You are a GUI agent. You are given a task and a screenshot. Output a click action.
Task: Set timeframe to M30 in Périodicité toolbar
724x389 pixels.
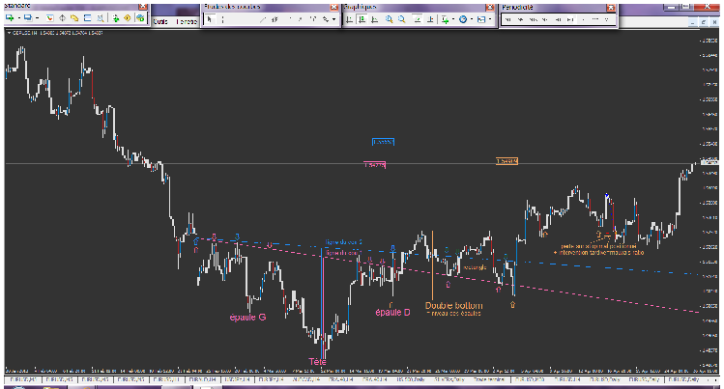(544, 19)
